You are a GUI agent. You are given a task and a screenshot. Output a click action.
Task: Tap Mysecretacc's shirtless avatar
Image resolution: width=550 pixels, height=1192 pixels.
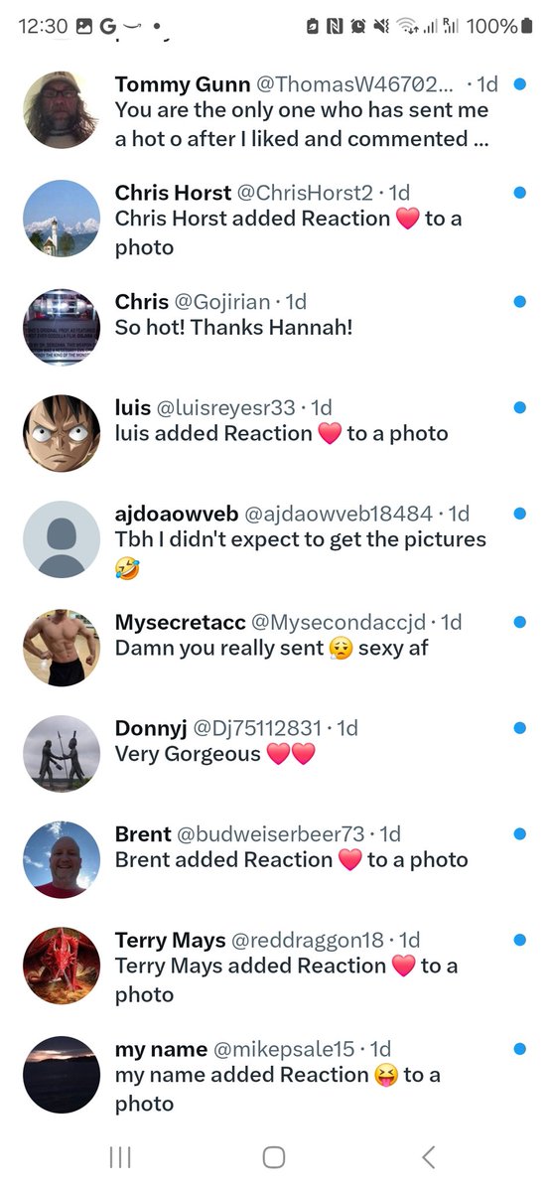pos(62,647)
